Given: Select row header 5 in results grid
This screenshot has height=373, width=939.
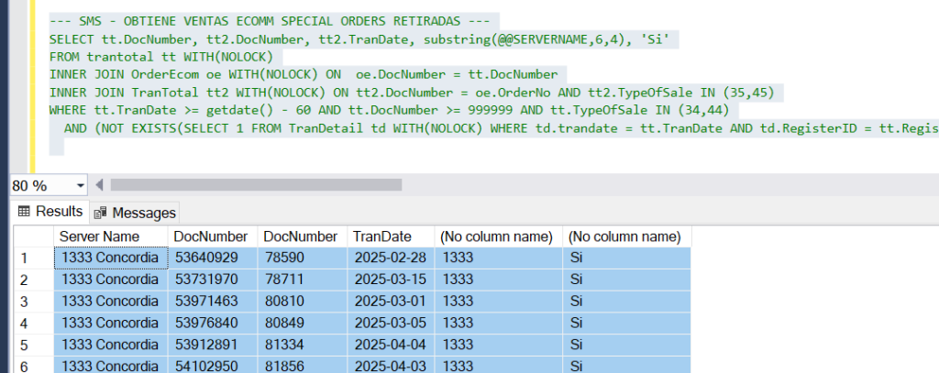Looking at the screenshot, I should tap(34, 345).
